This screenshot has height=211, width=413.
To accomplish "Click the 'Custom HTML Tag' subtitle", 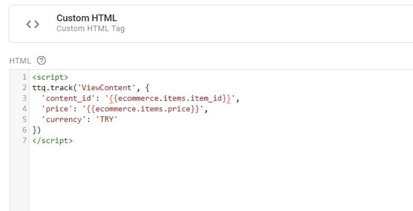I will point(91,28).
